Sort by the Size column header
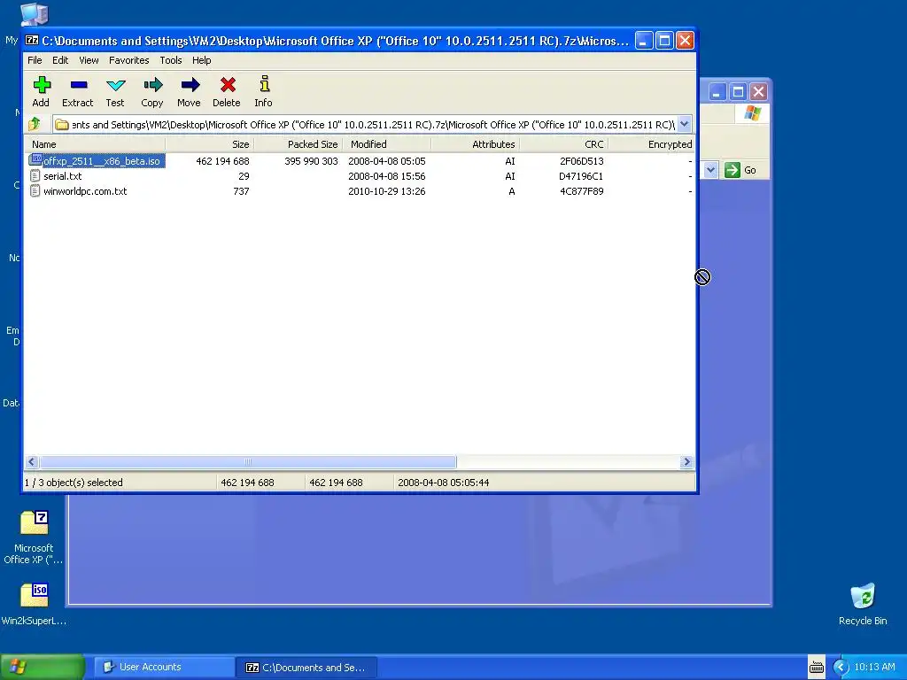 209,144
